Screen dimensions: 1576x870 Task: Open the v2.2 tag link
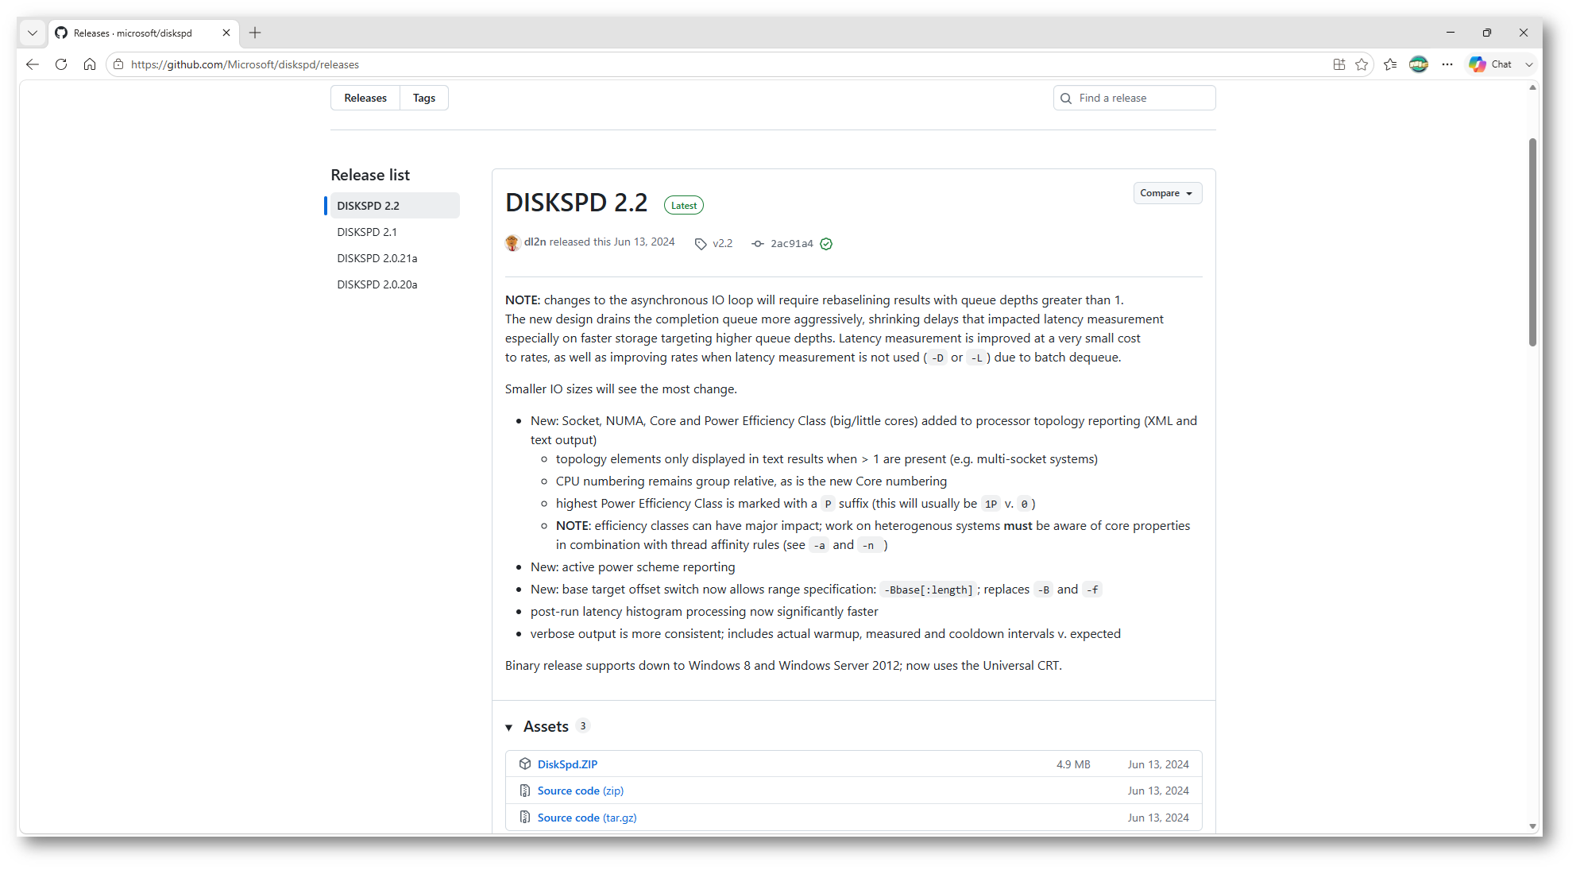pyautogui.click(x=723, y=244)
